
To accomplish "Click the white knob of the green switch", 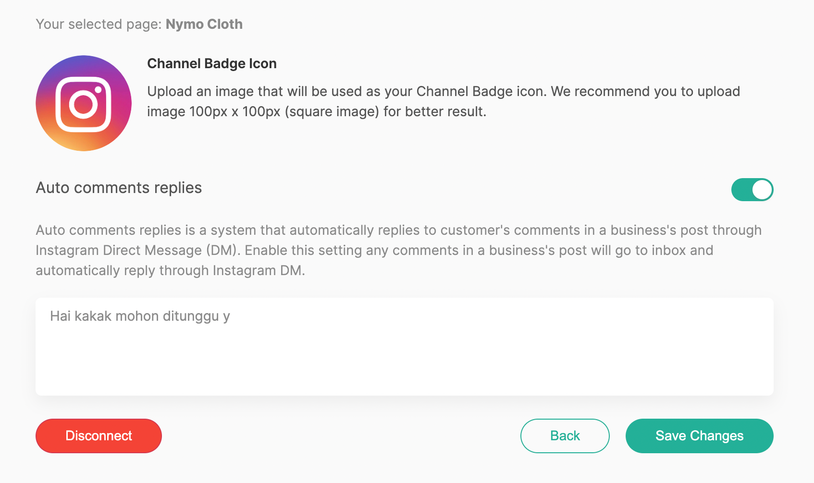I will click(x=762, y=190).
